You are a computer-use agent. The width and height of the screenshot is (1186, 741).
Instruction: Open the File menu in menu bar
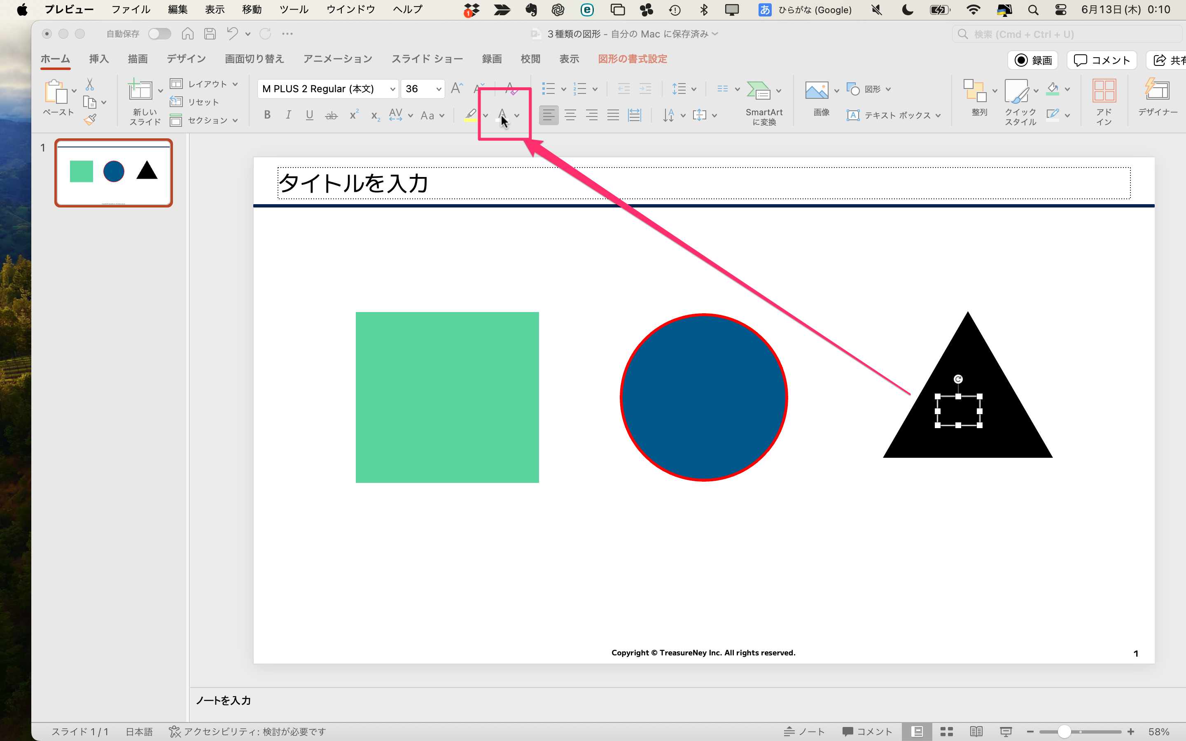131,9
